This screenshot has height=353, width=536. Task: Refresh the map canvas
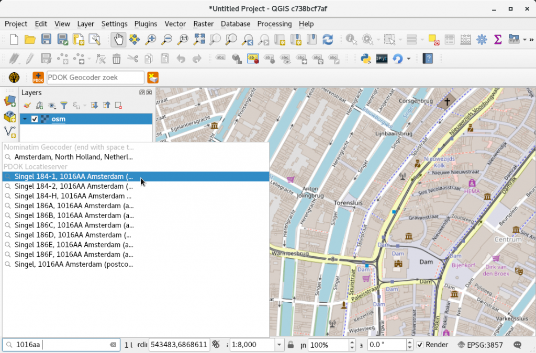click(x=329, y=39)
